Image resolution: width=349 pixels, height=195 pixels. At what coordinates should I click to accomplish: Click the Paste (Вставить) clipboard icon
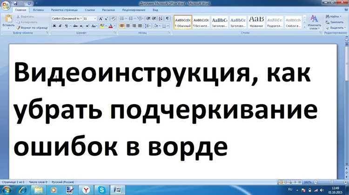click(x=8, y=19)
